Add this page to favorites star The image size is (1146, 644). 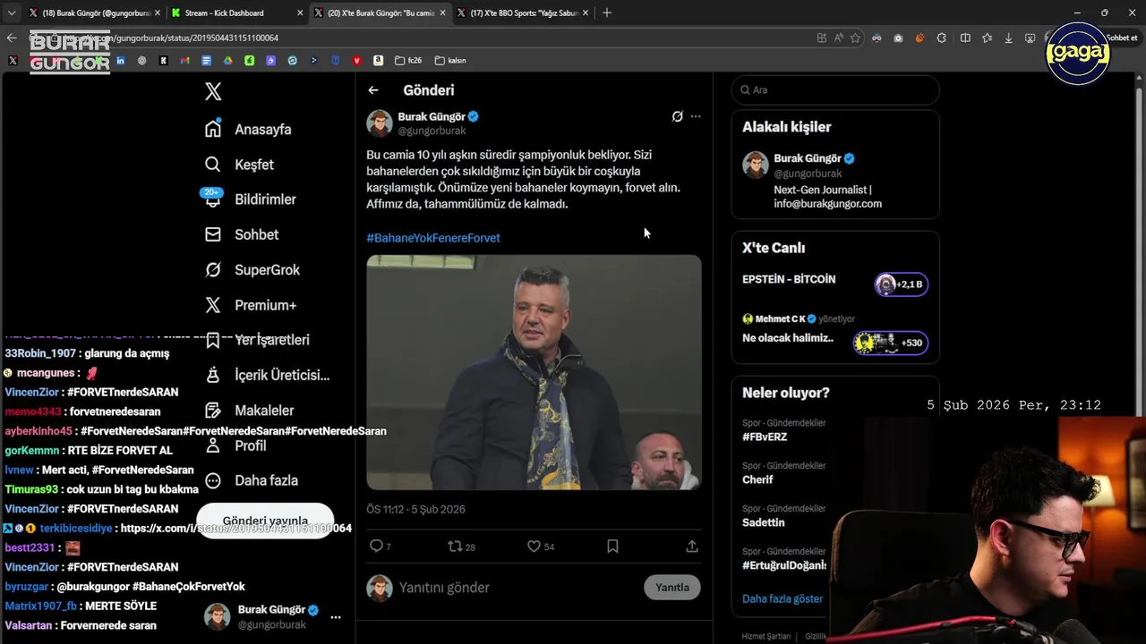click(855, 38)
